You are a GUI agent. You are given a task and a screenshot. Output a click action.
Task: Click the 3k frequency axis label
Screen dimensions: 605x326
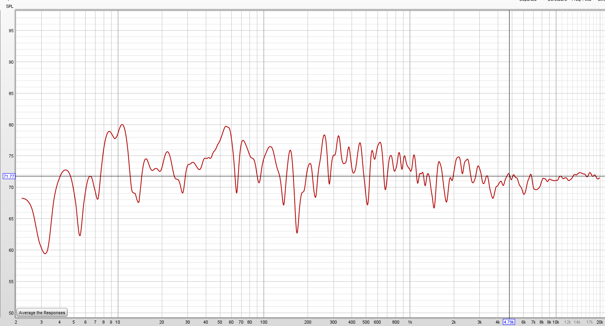pyautogui.click(x=479, y=322)
